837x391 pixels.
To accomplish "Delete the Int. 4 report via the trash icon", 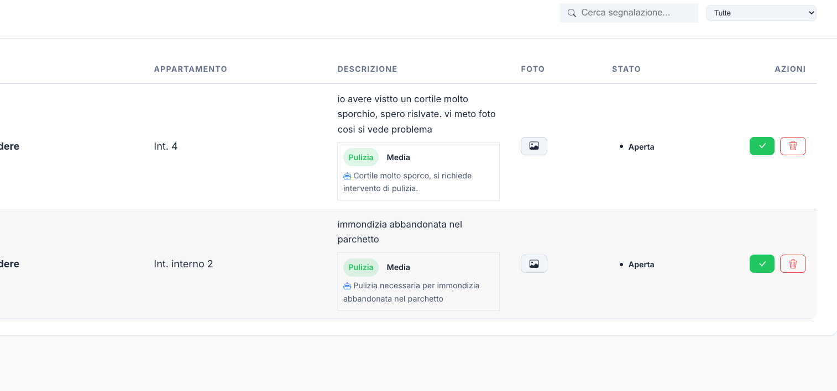I will [793, 146].
